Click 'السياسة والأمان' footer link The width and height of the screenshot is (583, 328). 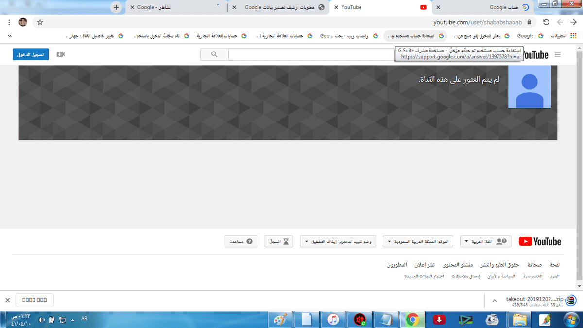click(501, 276)
